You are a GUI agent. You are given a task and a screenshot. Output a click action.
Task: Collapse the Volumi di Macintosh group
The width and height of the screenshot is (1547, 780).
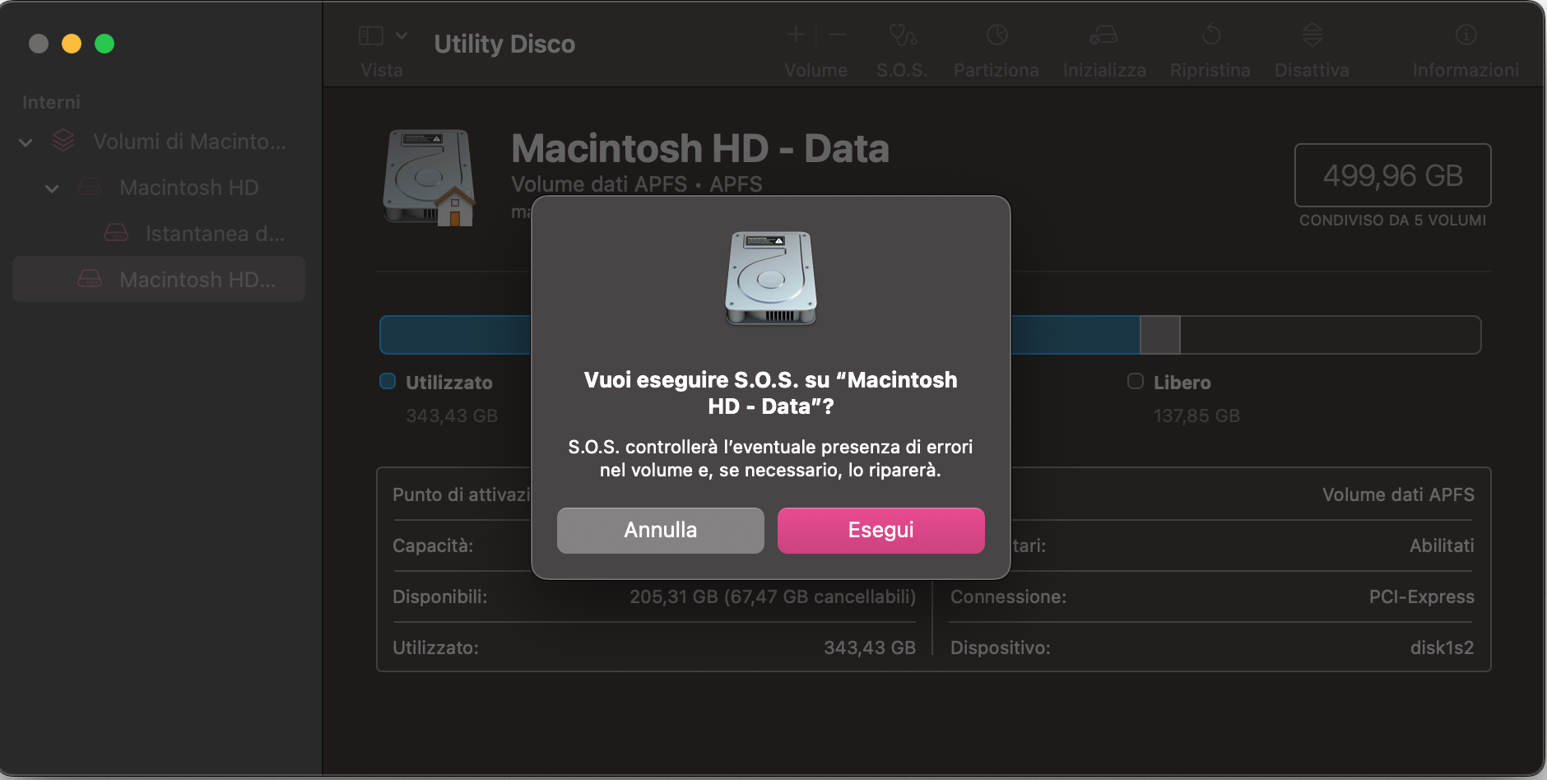click(x=25, y=142)
